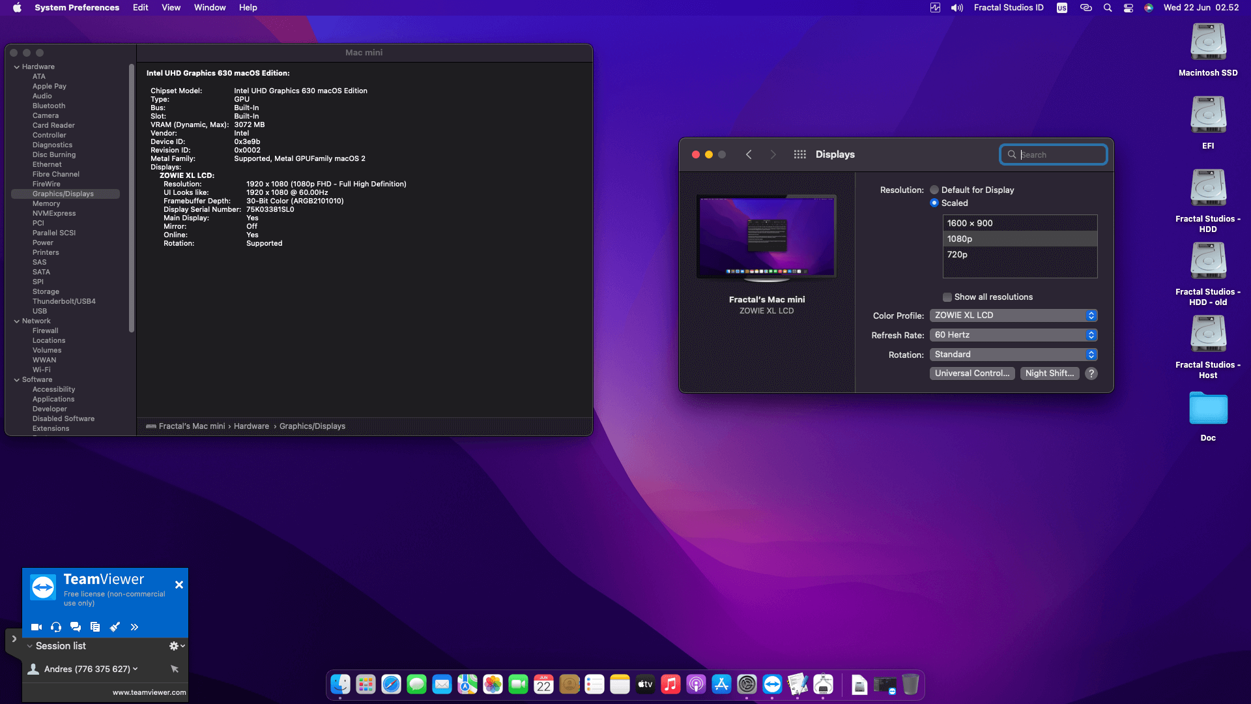Screen dimensions: 1251x704
Task: Click Universal Control button
Action: point(972,374)
